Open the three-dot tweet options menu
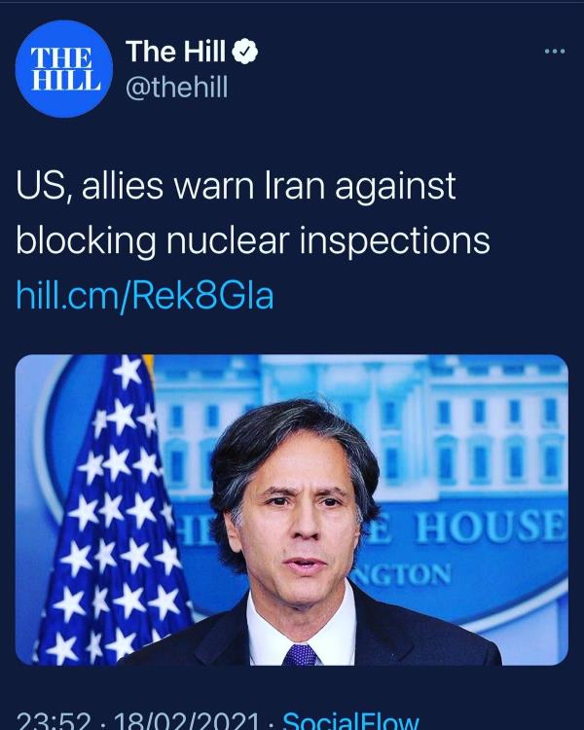 tap(555, 52)
